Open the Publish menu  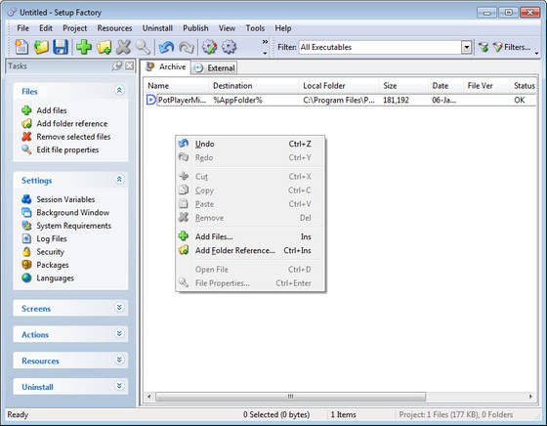(195, 28)
